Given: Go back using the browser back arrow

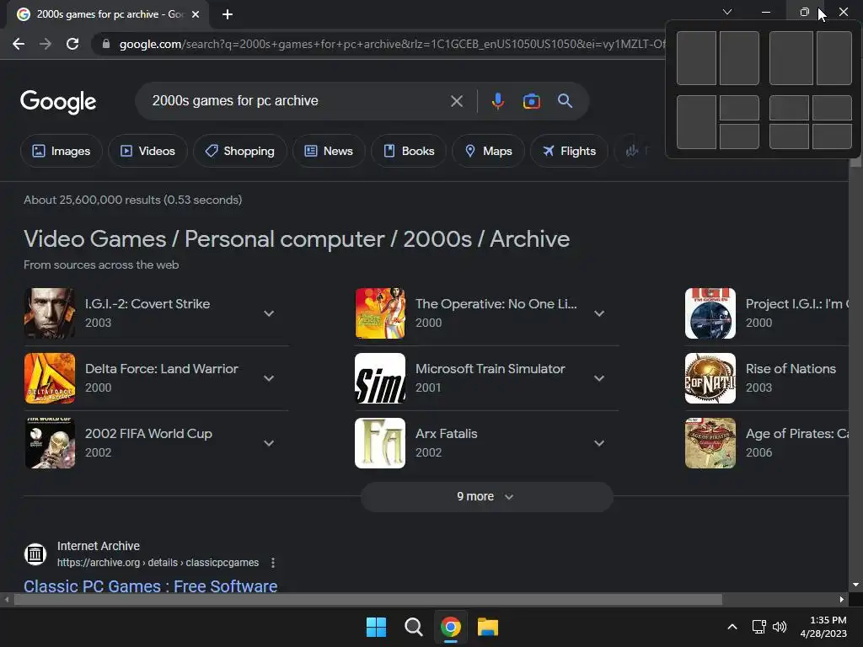Looking at the screenshot, I should tap(19, 44).
